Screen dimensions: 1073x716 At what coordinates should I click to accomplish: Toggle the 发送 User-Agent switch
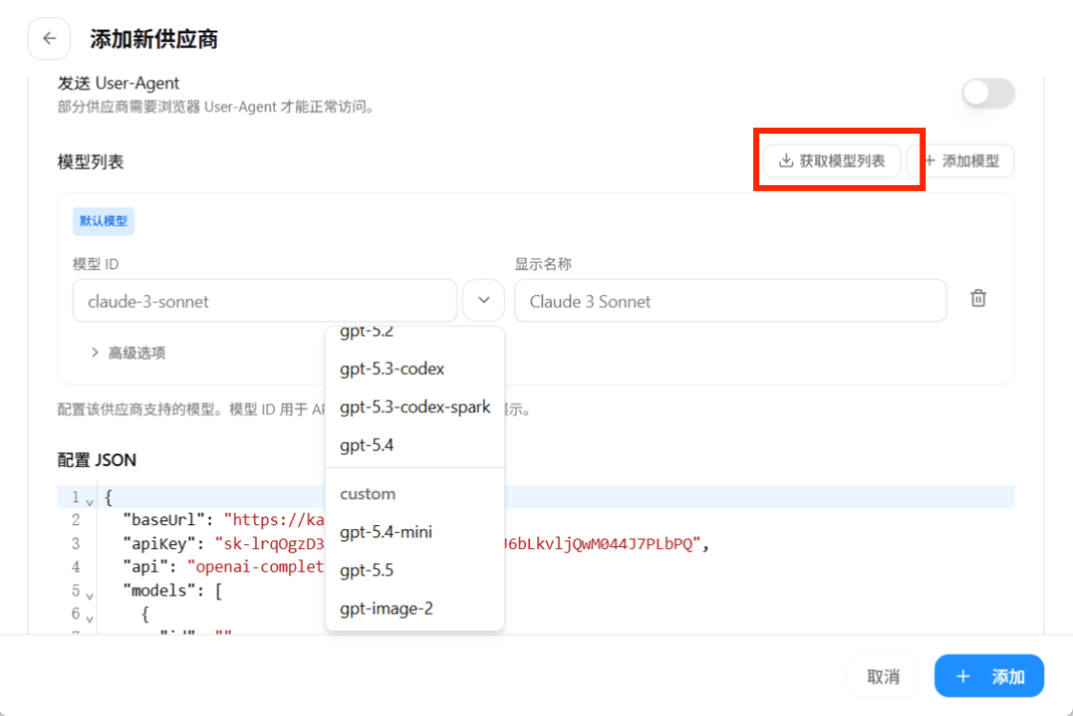pyautogui.click(x=988, y=94)
